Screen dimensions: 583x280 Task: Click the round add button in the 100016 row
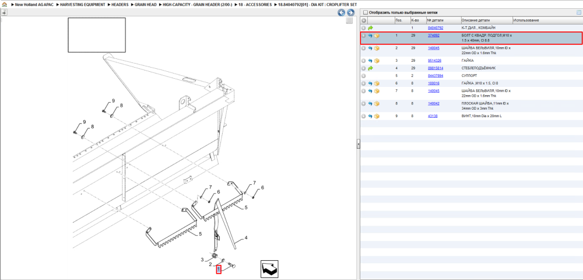point(364,83)
